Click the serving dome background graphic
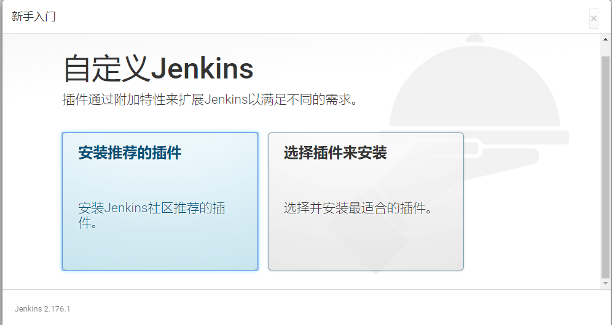612x325 pixels. 474,86
